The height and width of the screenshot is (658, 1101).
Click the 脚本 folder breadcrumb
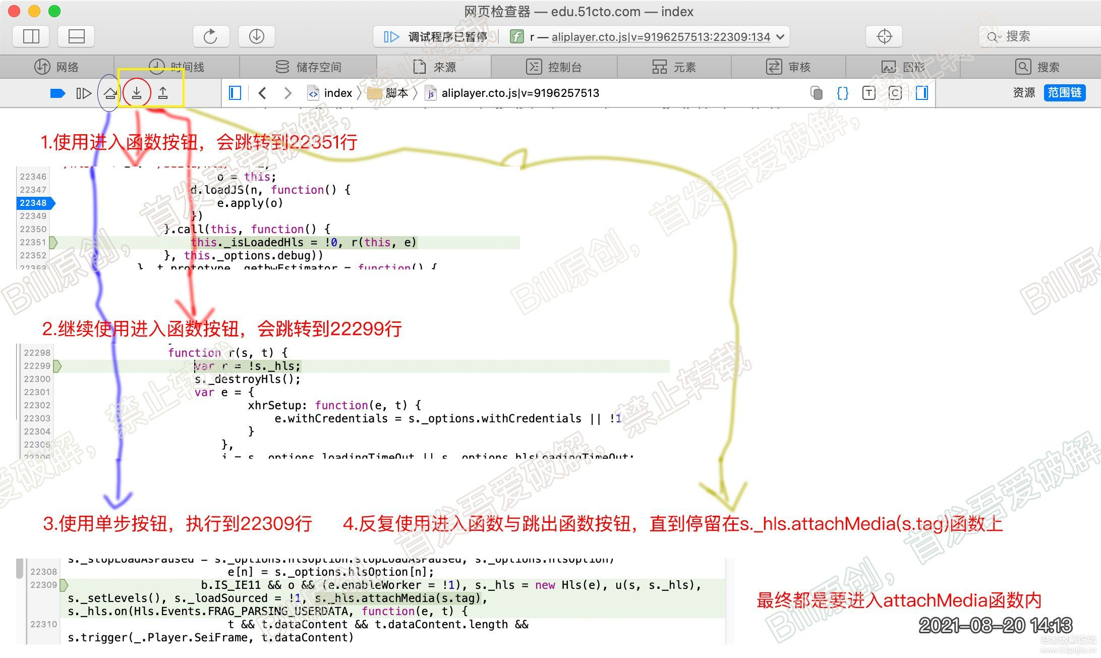click(x=388, y=93)
